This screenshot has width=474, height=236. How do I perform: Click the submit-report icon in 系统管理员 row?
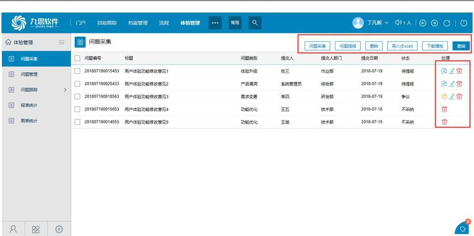(444, 84)
